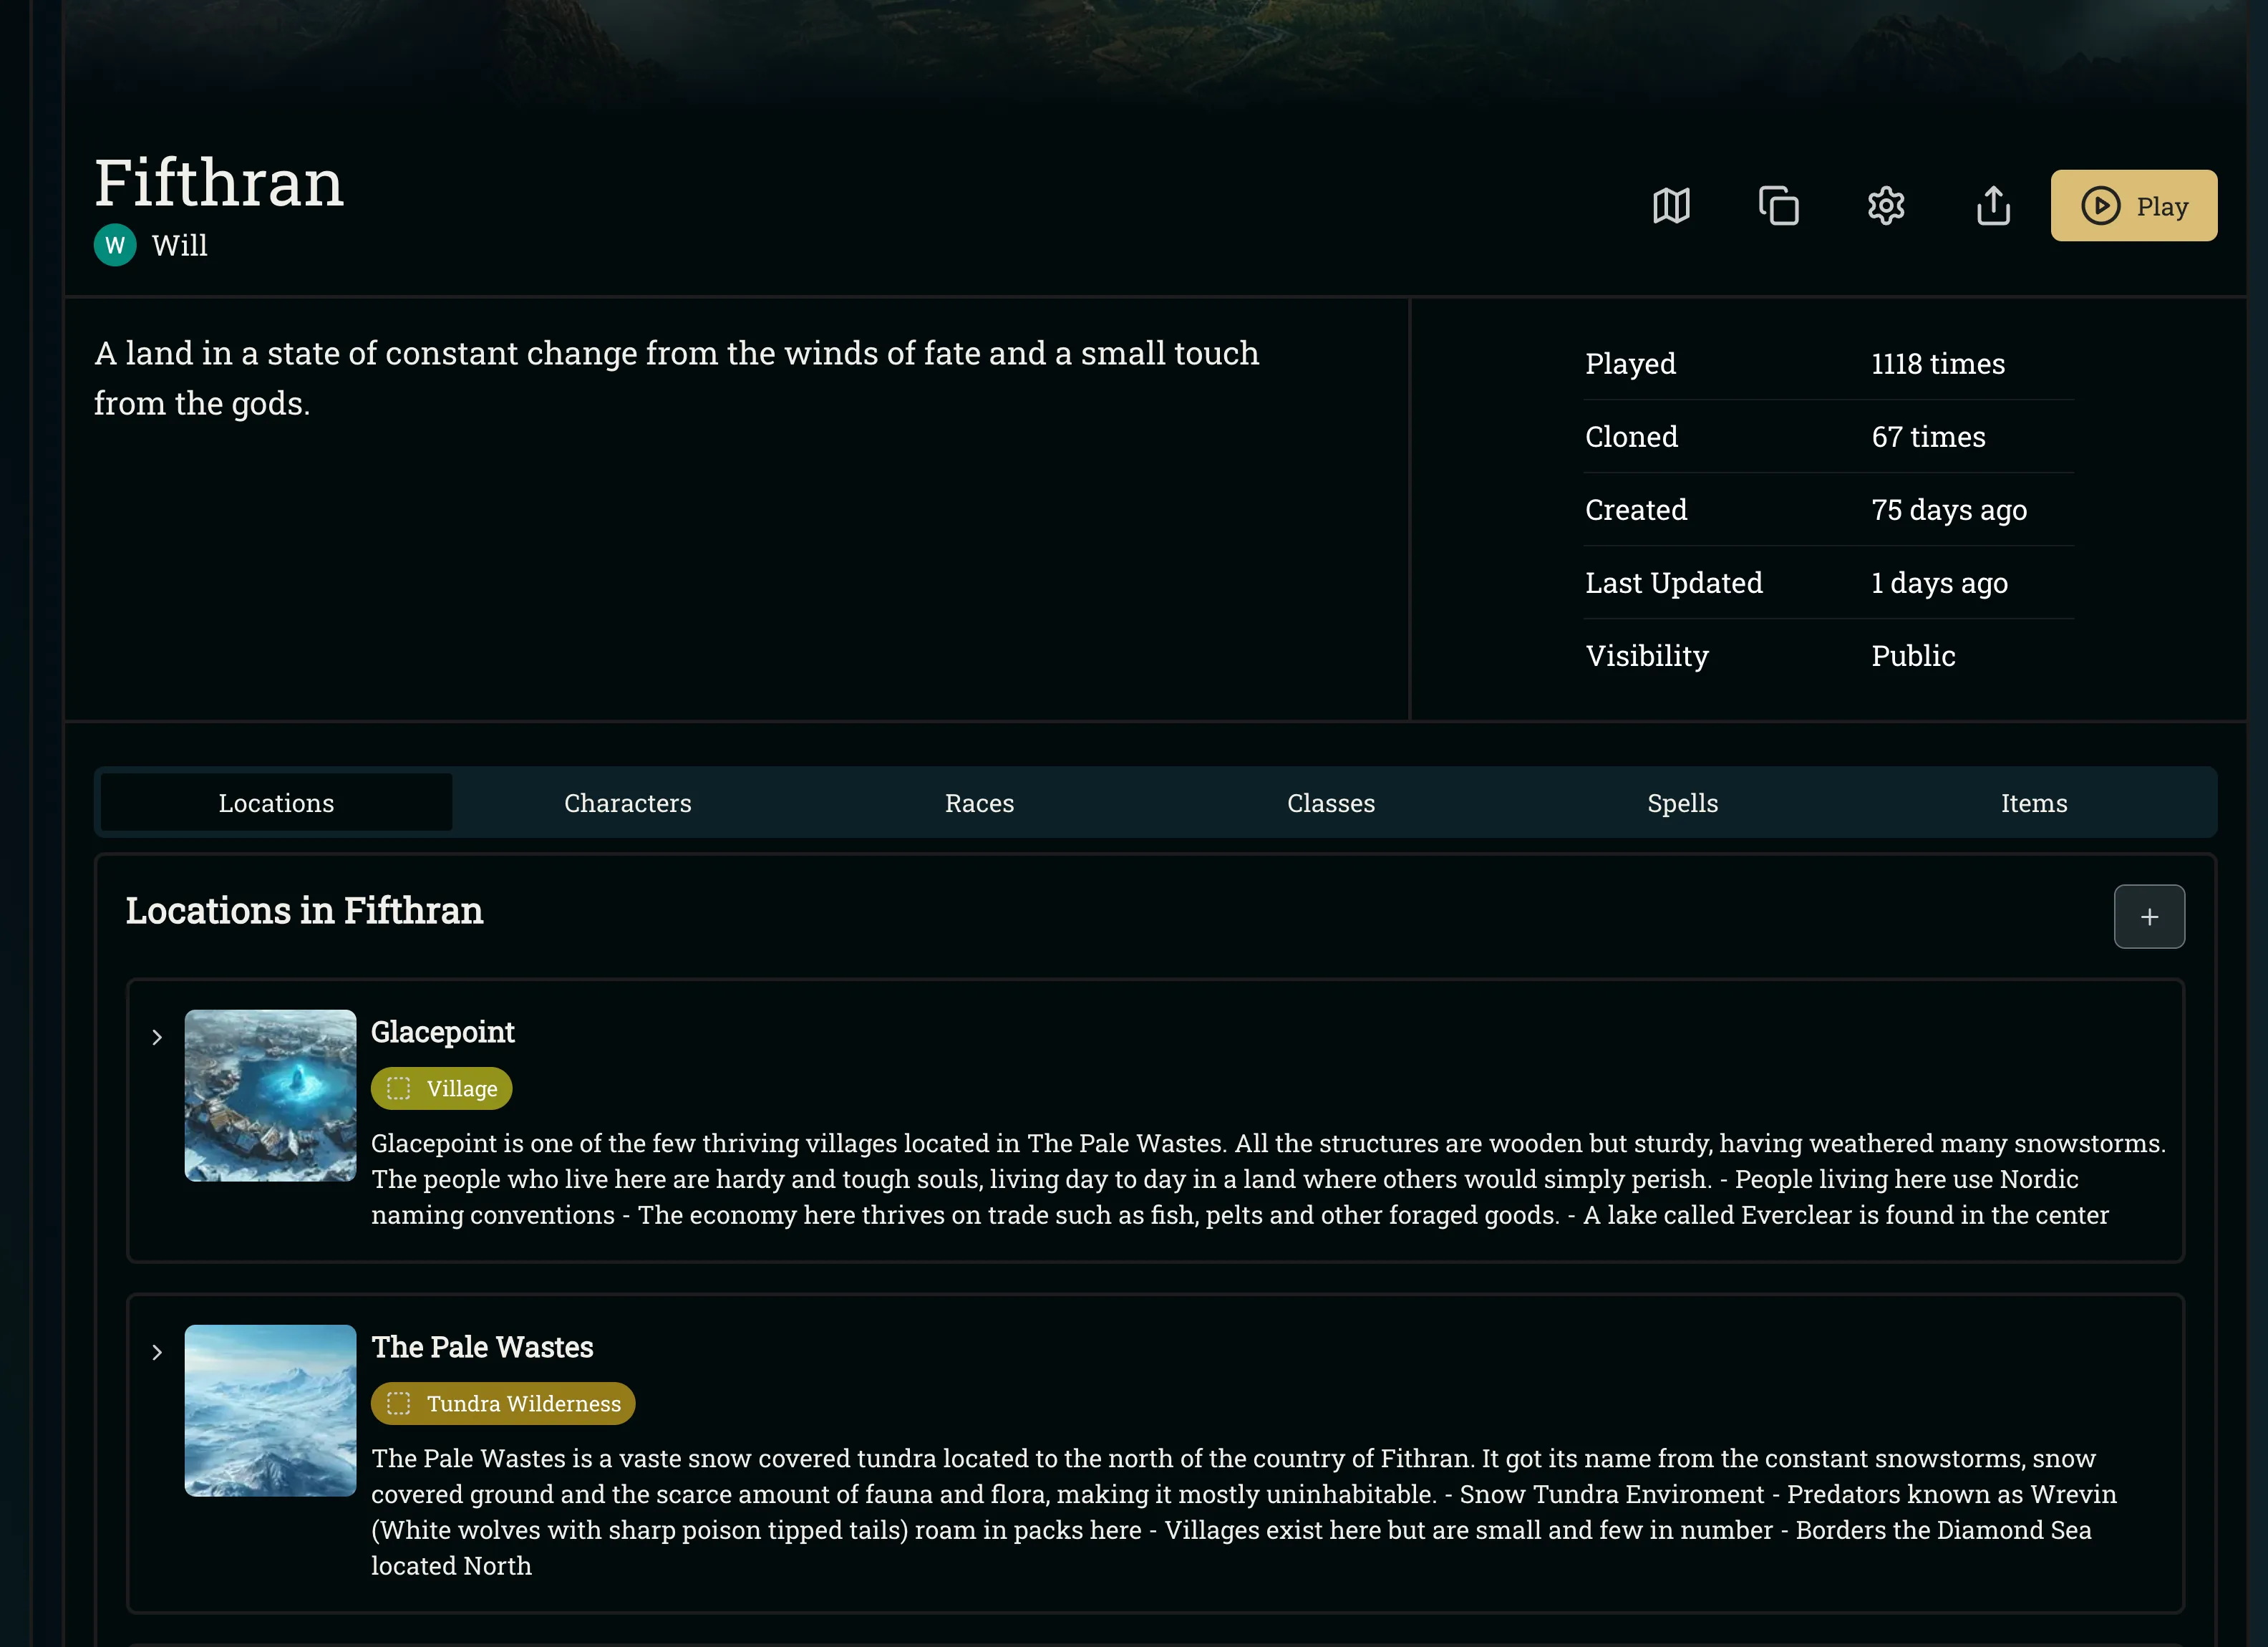Add a new location with plus button
Image resolution: width=2268 pixels, height=1647 pixels.
(2149, 916)
